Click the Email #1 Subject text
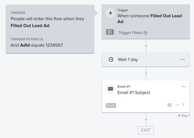194x138 pixels. pyautogui.click(x=134, y=93)
